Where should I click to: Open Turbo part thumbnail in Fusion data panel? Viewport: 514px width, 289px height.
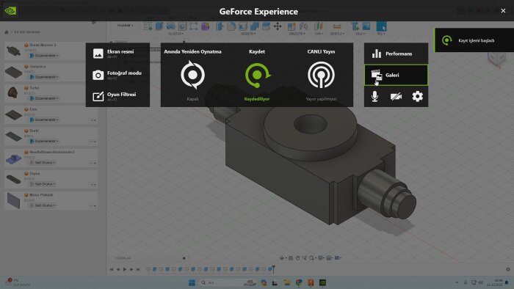[13, 92]
